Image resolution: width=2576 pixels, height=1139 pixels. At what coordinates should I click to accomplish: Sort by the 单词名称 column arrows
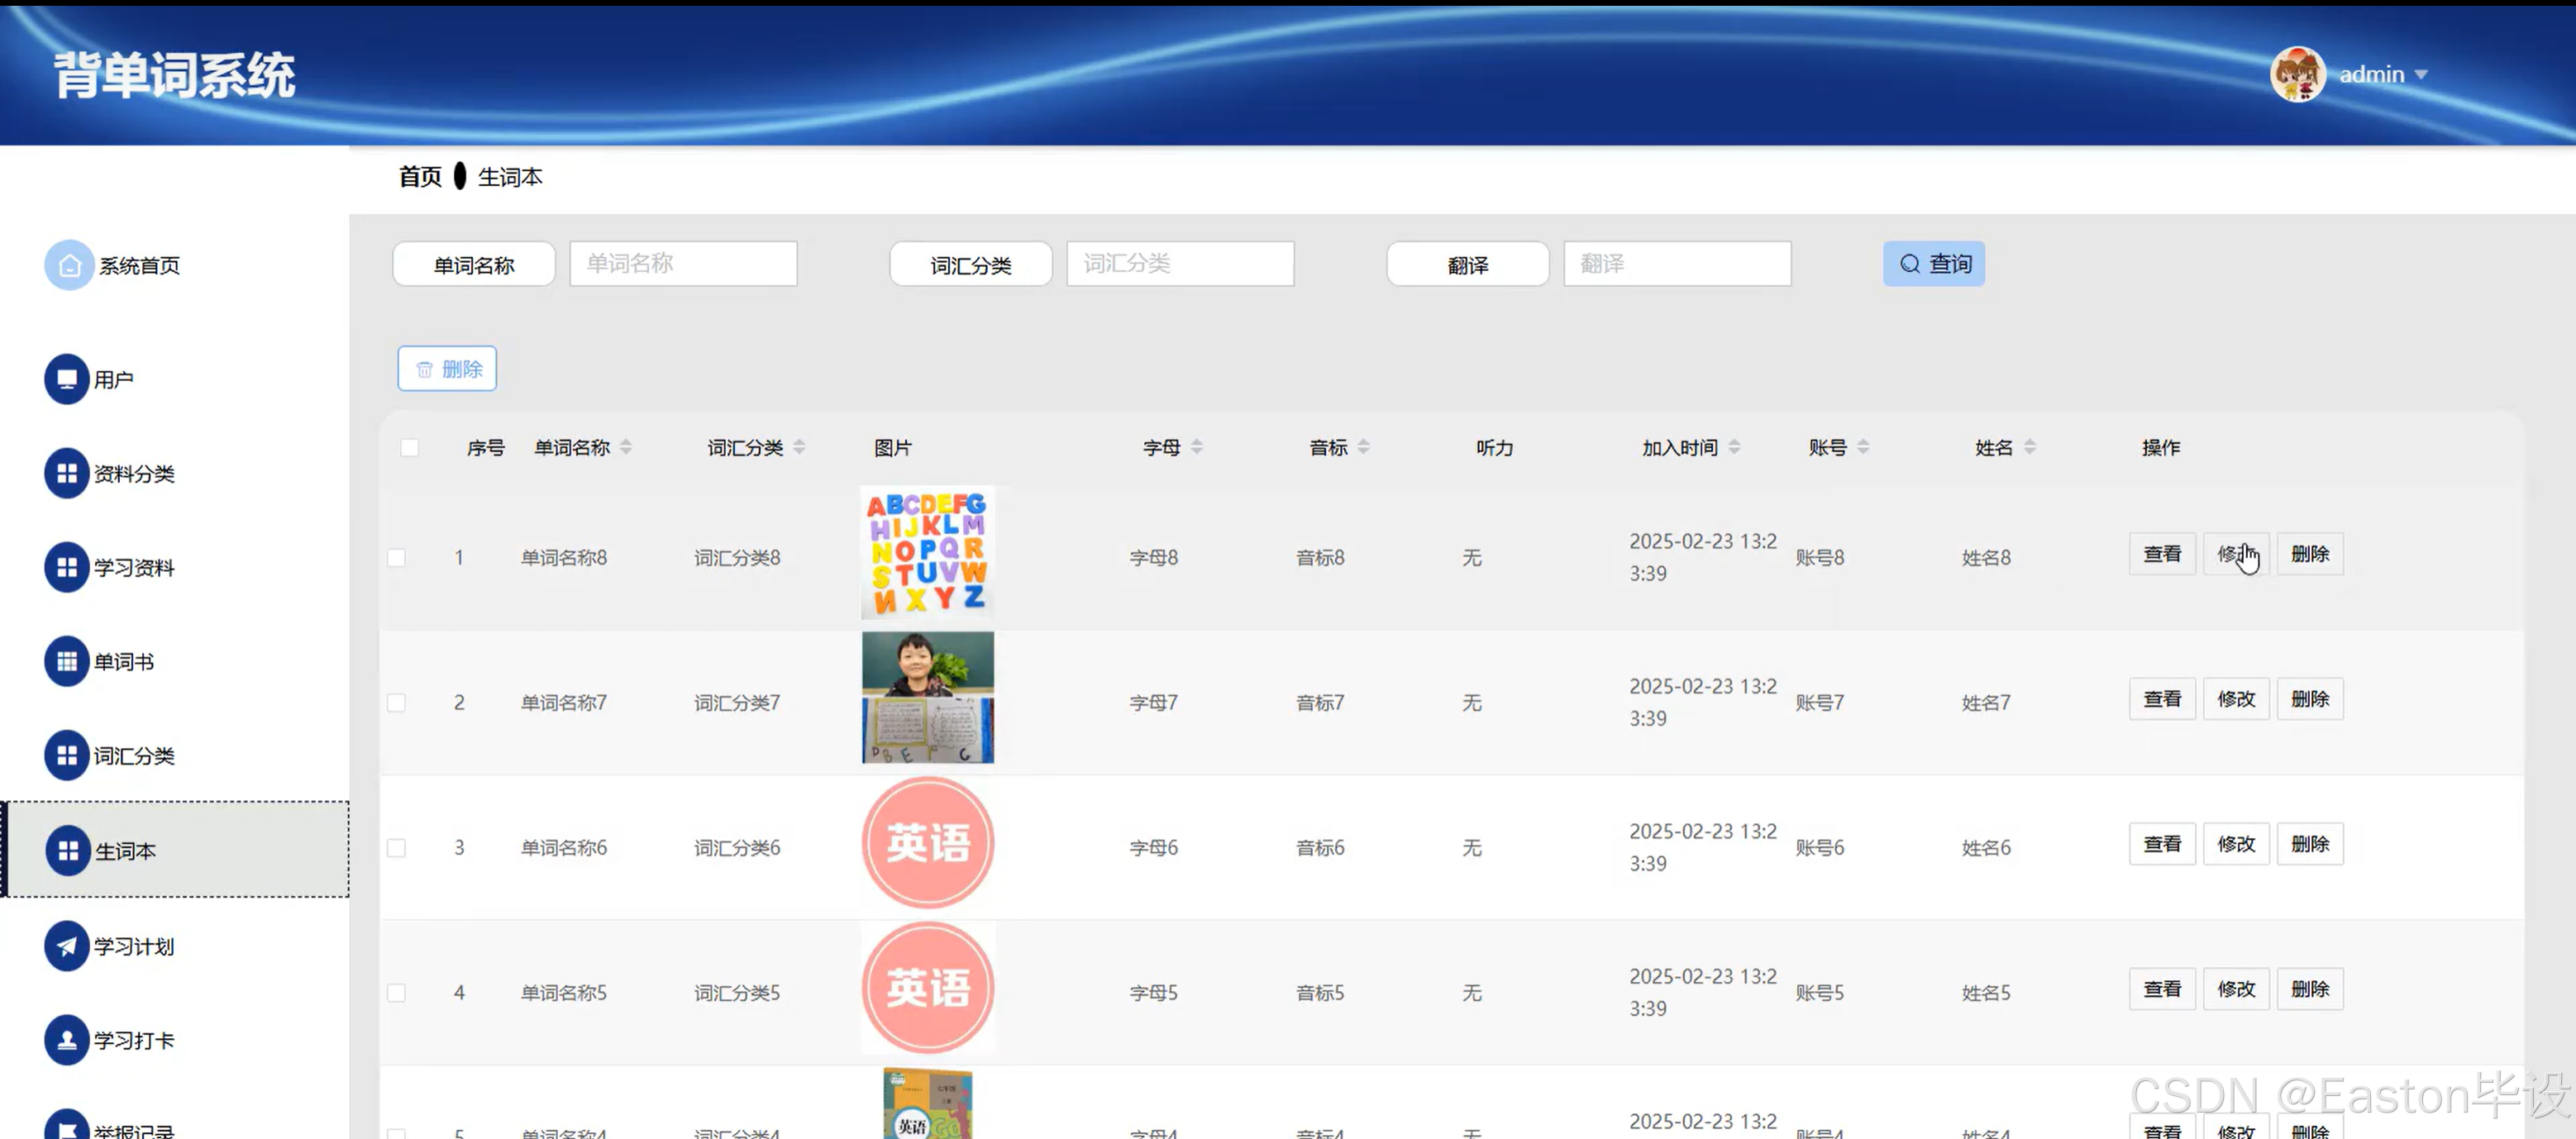coord(626,447)
